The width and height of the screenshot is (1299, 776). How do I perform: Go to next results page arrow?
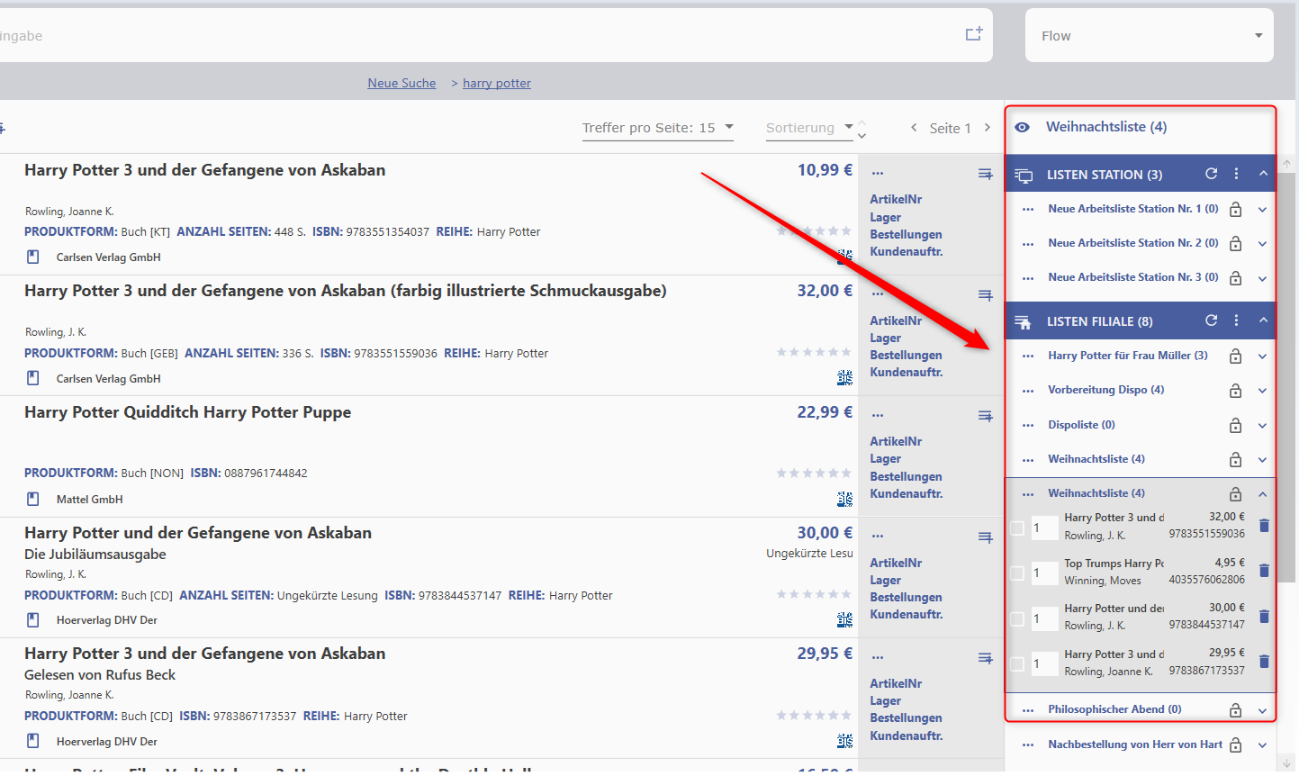988,128
